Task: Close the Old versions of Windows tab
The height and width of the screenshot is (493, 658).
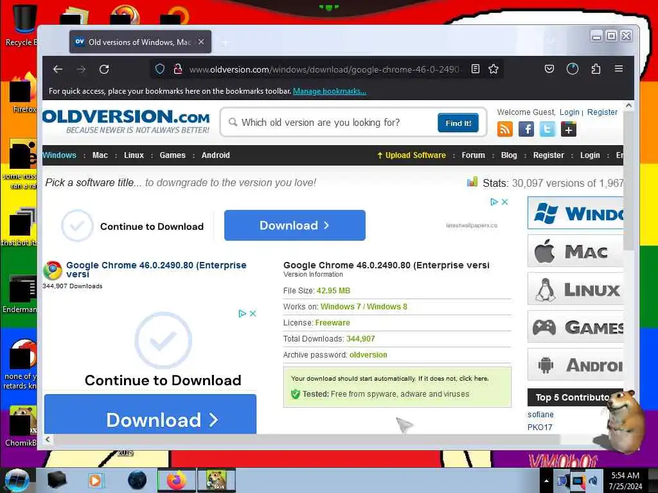Action: (201, 42)
